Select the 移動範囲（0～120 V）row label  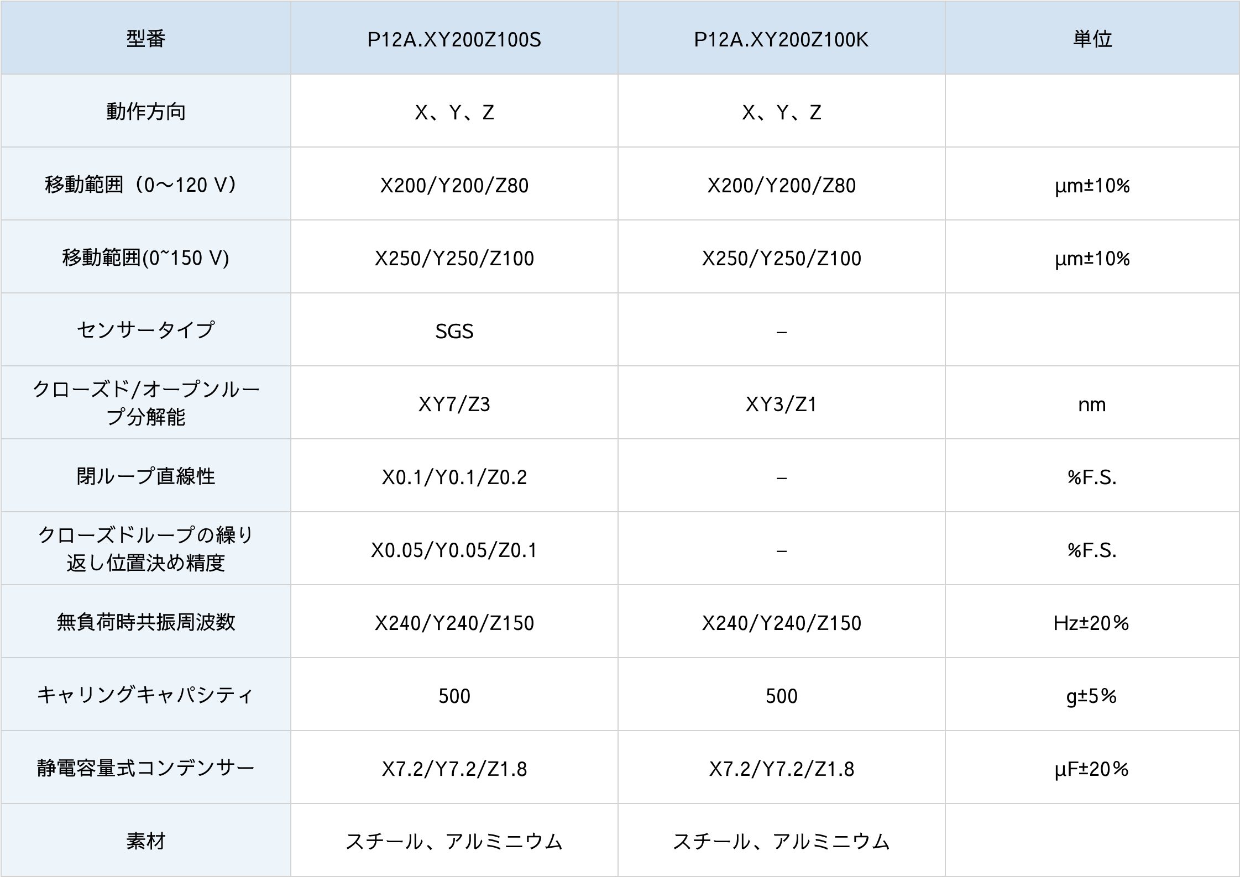(x=146, y=185)
